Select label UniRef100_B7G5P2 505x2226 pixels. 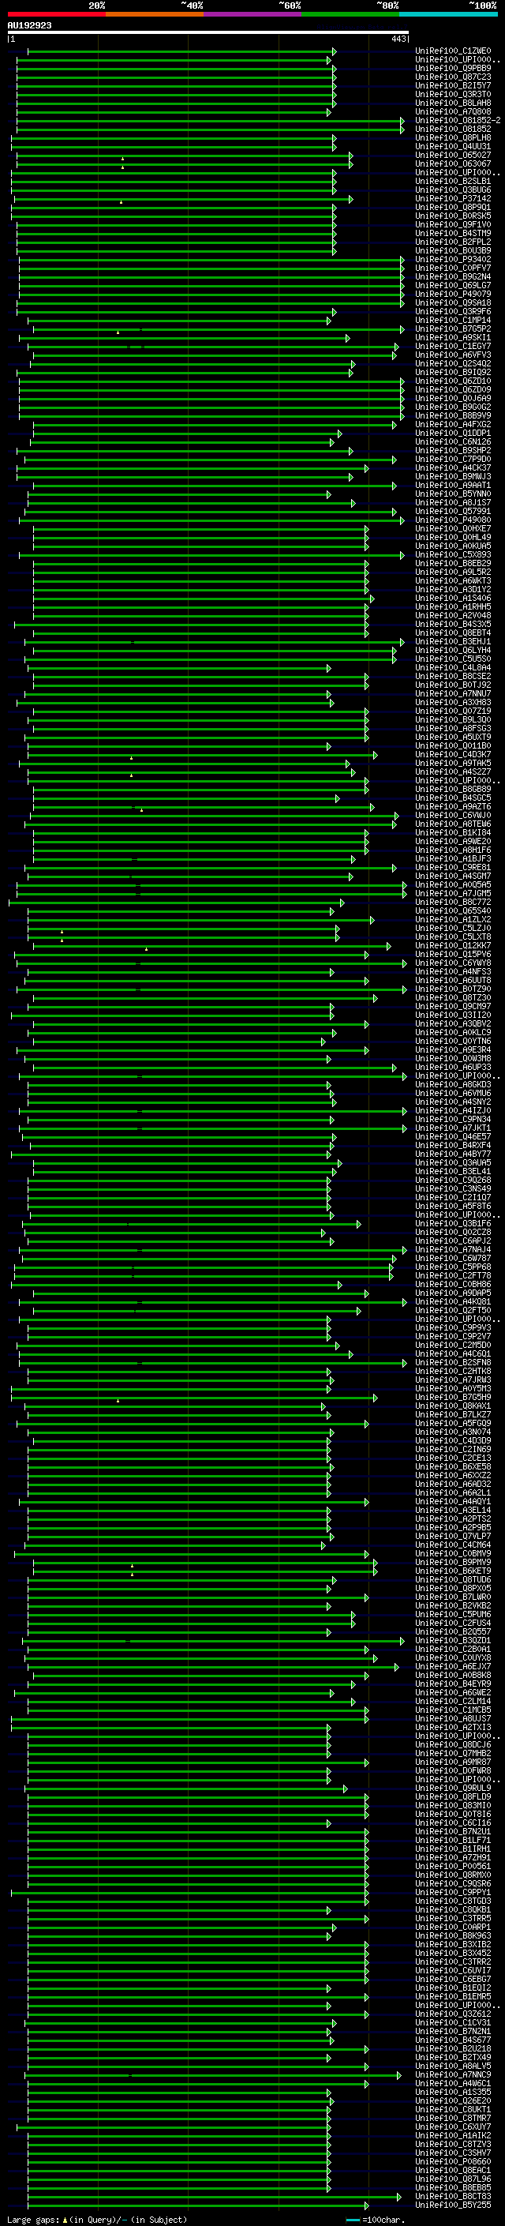tap(453, 329)
